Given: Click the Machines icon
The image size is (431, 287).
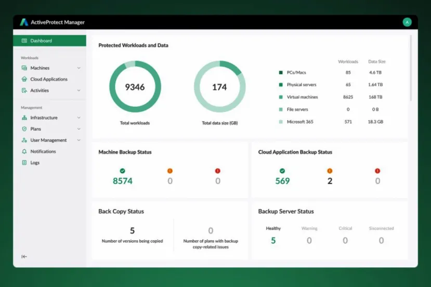Looking at the screenshot, I should [24, 68].
